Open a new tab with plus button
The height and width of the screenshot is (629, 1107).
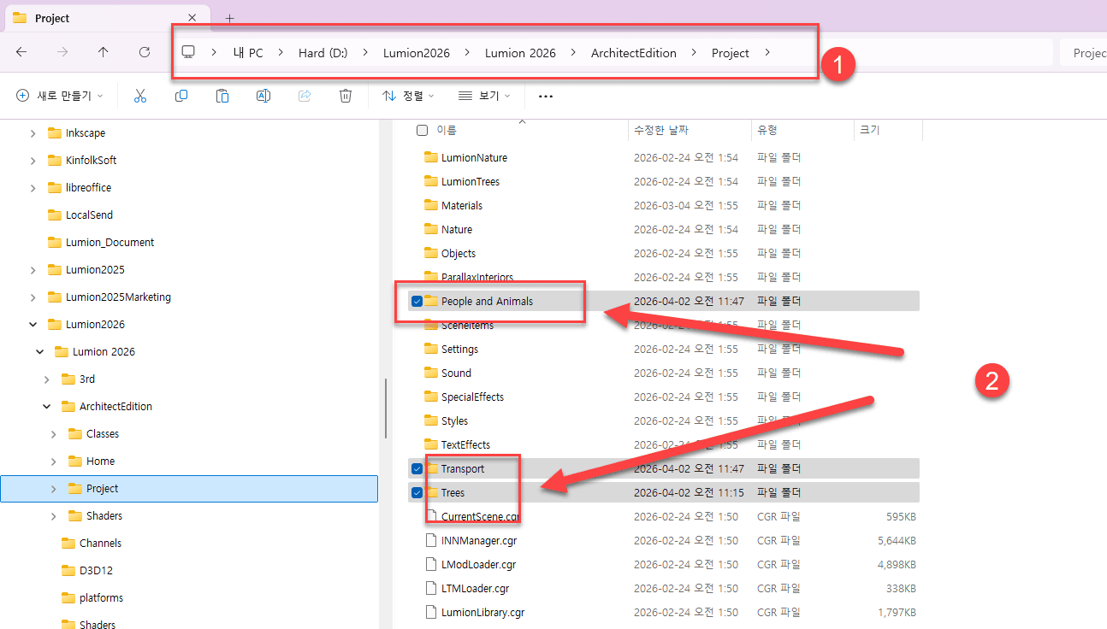click(229, 18)
